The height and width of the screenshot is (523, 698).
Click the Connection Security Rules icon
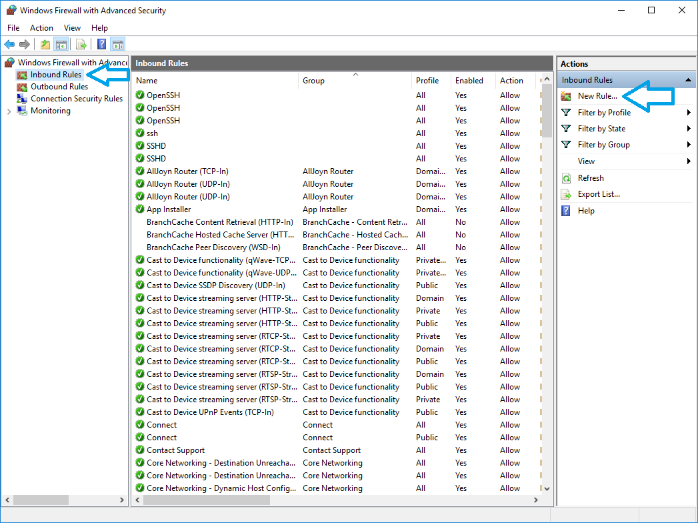23,99
